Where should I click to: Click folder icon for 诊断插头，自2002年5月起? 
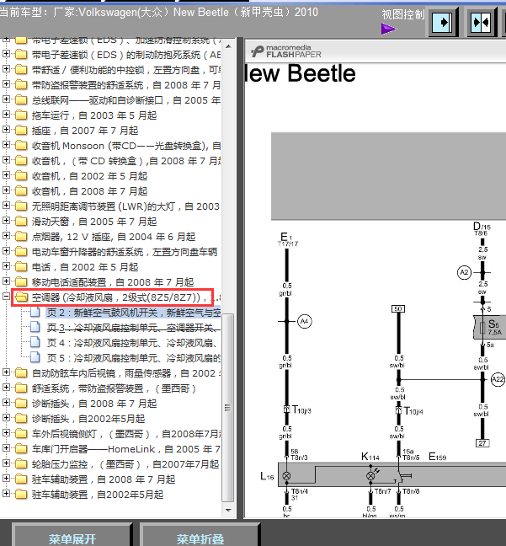(x=21, y=418)
